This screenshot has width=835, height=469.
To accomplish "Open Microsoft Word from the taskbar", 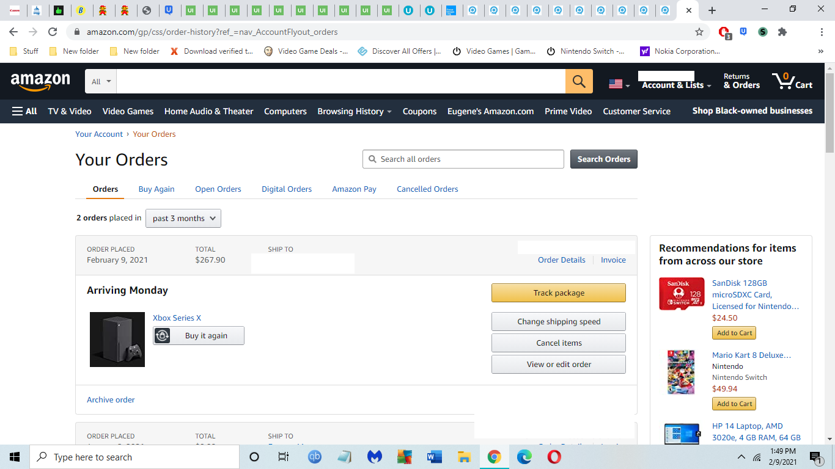I will [435, 457].
